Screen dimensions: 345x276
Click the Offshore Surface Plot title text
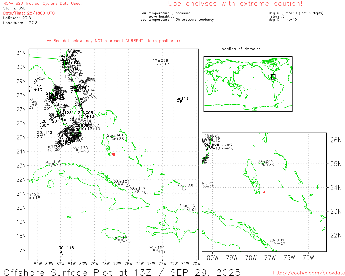[122, 272]
